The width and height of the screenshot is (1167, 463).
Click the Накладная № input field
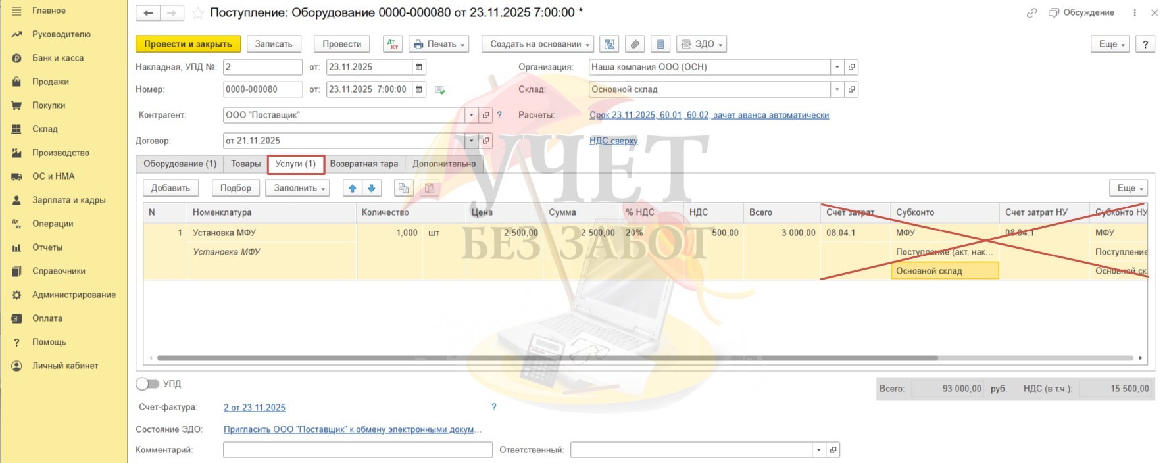tap(262, 67)
